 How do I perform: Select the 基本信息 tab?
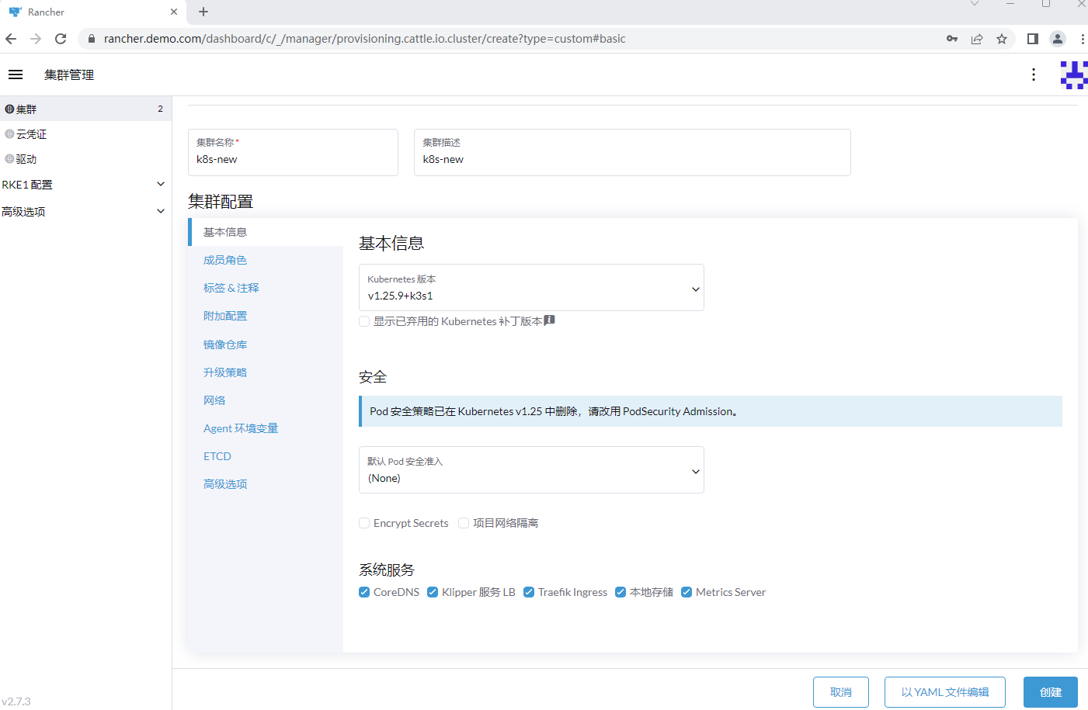pyautogui.click(x=266, y=232)
